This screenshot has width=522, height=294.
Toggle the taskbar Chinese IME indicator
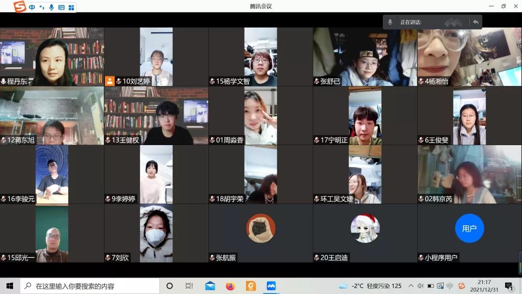pyautogui.click(x=450, y=286)
